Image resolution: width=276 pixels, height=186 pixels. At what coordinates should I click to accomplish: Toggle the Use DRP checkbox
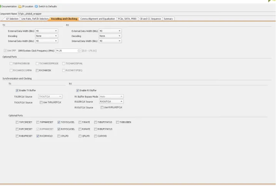point(5,51)
